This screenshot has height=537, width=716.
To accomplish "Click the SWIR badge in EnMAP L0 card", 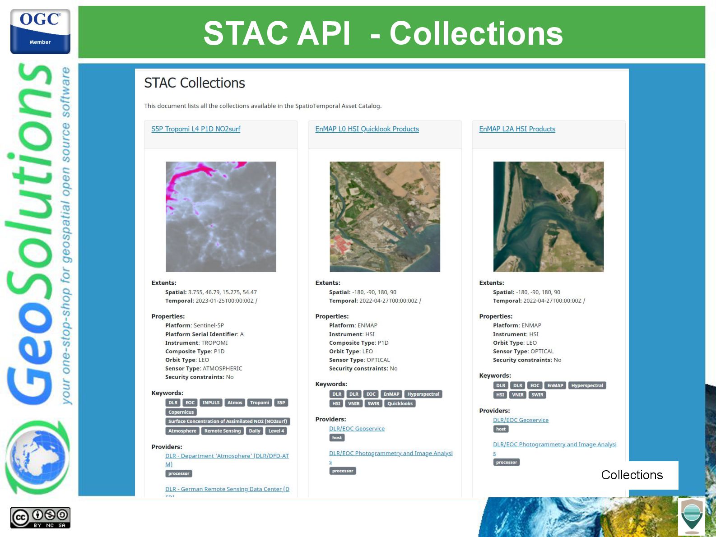I will point(373,403).
